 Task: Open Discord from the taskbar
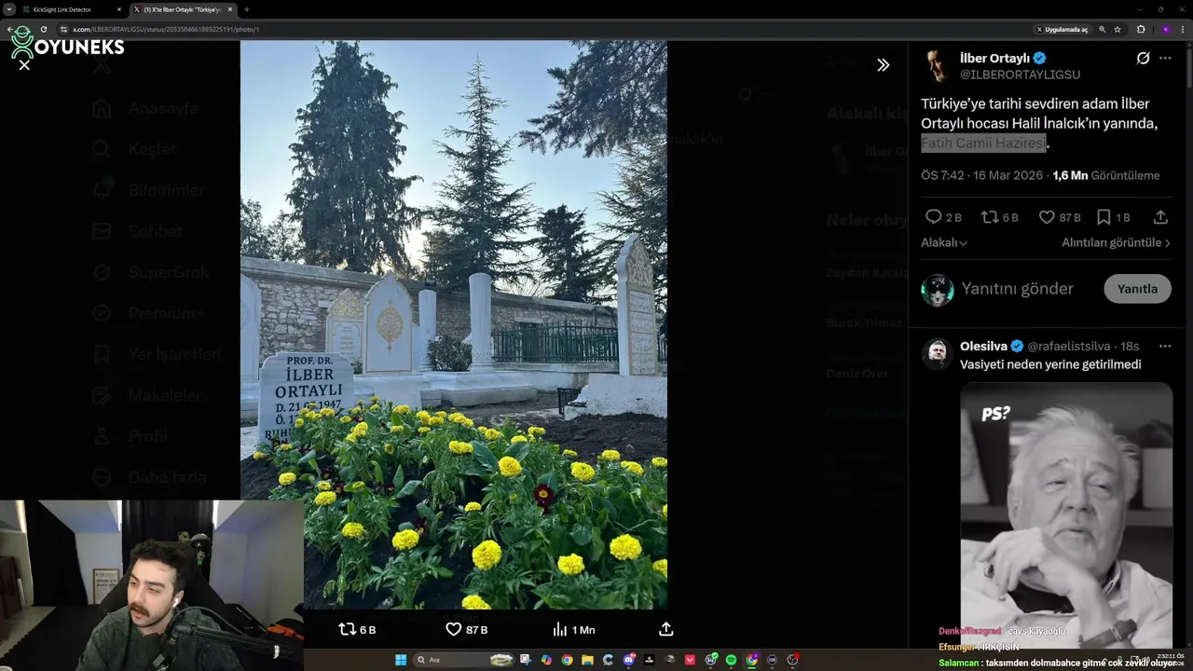629,660
